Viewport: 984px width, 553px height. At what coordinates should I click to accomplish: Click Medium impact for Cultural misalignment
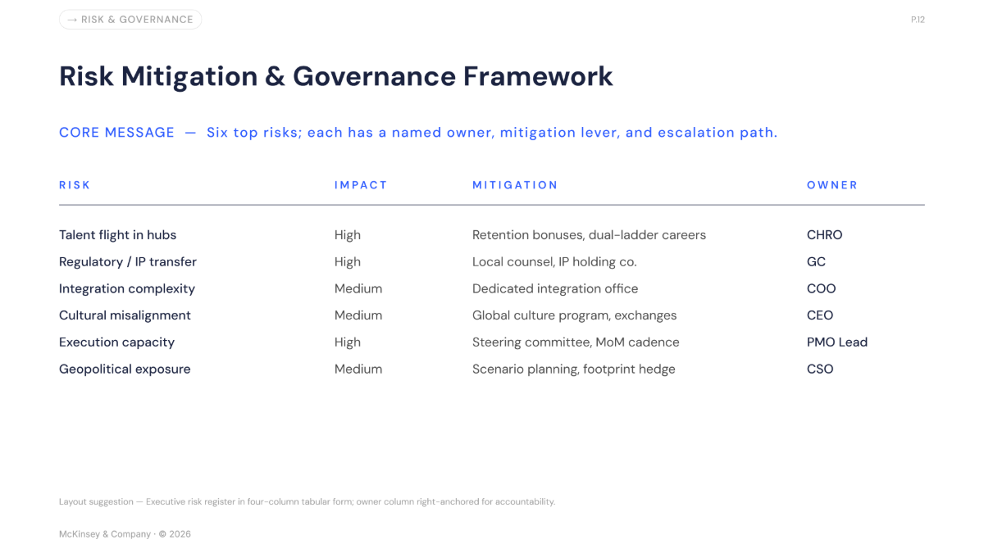point(358,315)
